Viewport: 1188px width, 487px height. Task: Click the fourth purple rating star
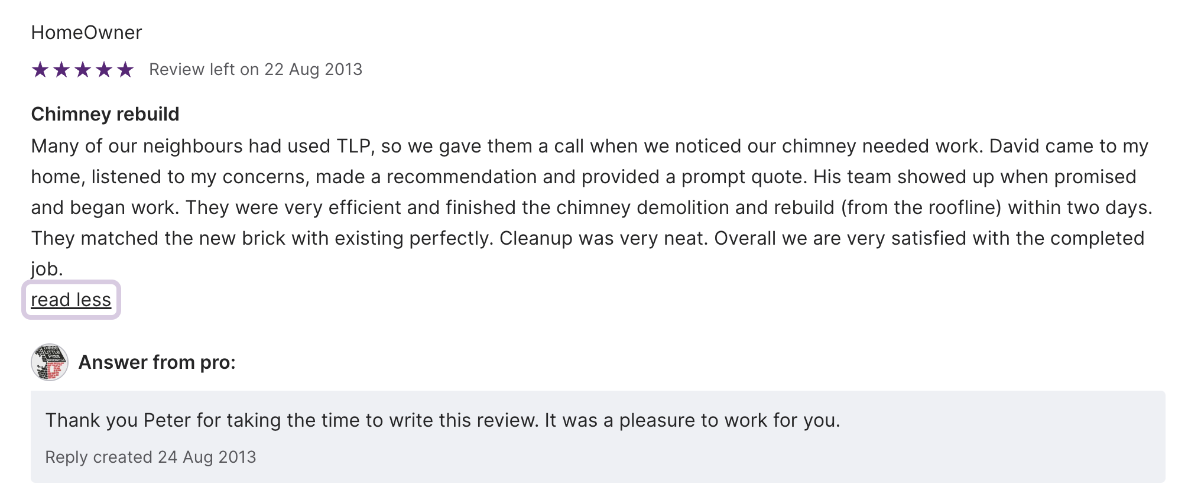[x=104, y=70]
